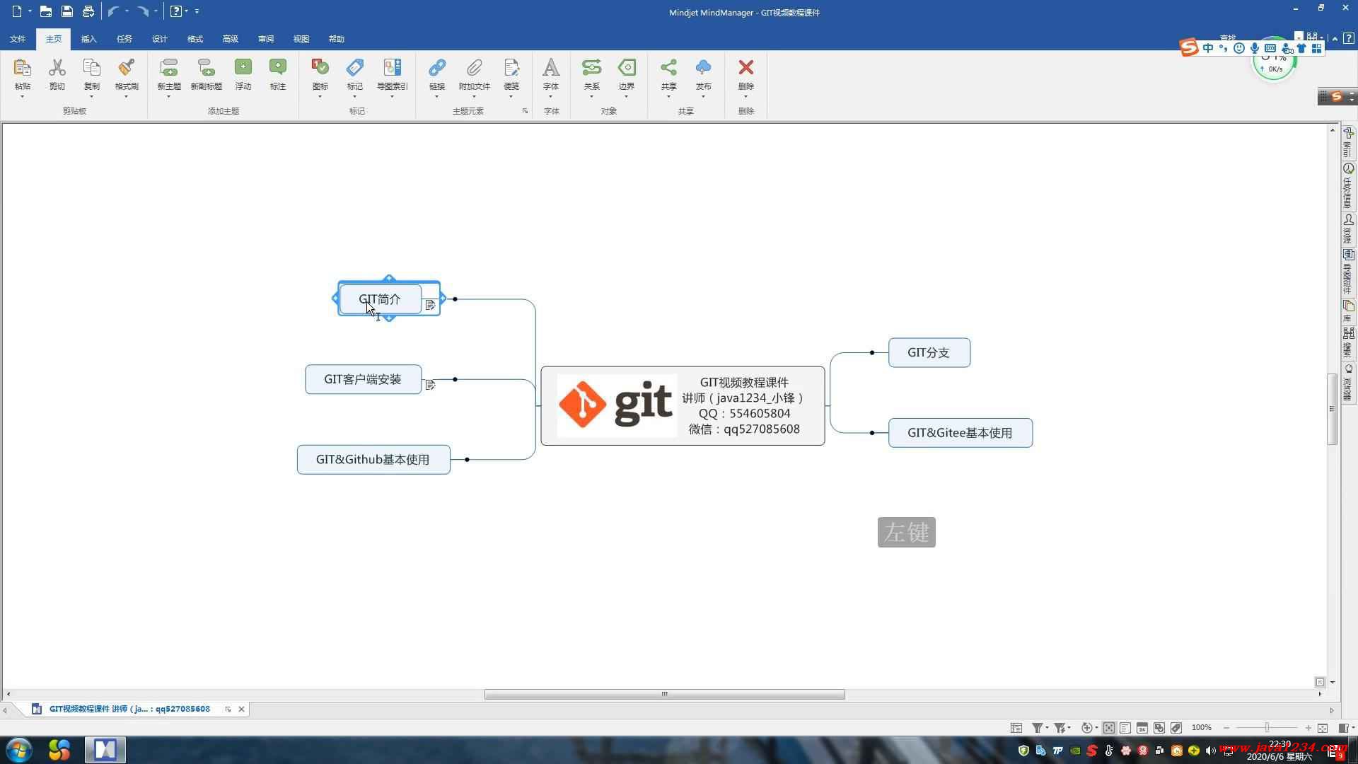Click the zoom out minus button
Screen dimensions: 1358x764
pos(1226,728)
